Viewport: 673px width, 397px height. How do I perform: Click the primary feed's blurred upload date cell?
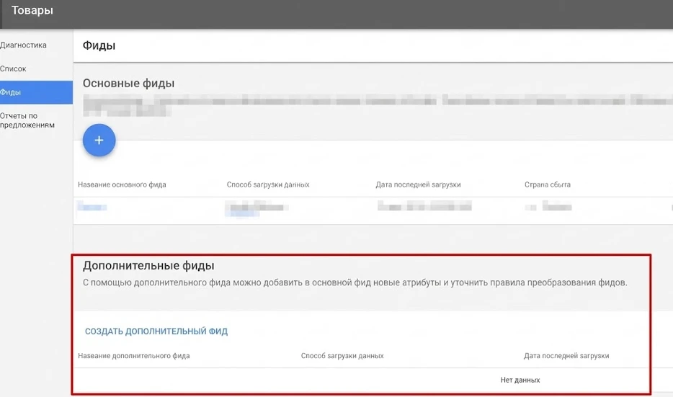[x=425, y=207]
